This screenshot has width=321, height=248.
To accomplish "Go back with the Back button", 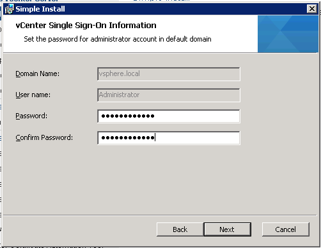I will coord(180,229).
